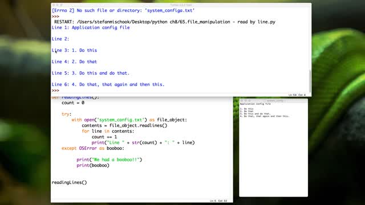This screenshot has height=205, width=365.
Task: Click the editor status 'Ln: 6 Col: 32'
Action: [218, 200]
